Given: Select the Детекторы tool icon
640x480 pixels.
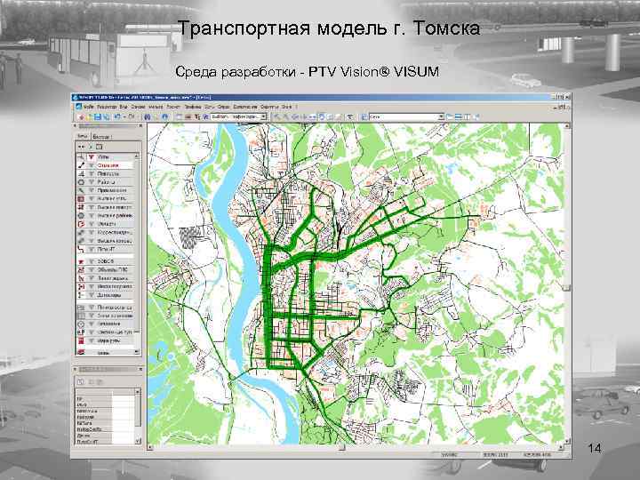Looking at the screenshot, I should tap(81, 295).
